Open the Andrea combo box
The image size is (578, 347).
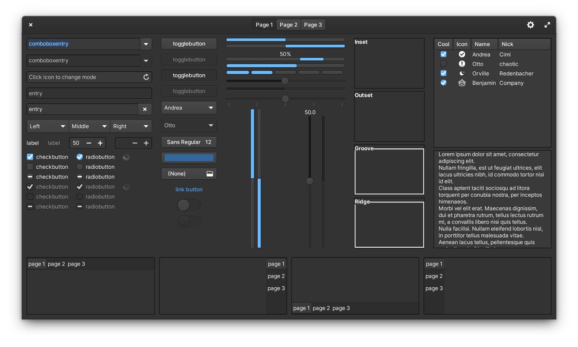189,108
